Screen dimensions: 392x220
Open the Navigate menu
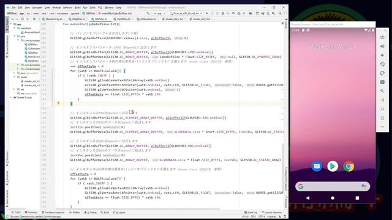[x=37, y=7]
